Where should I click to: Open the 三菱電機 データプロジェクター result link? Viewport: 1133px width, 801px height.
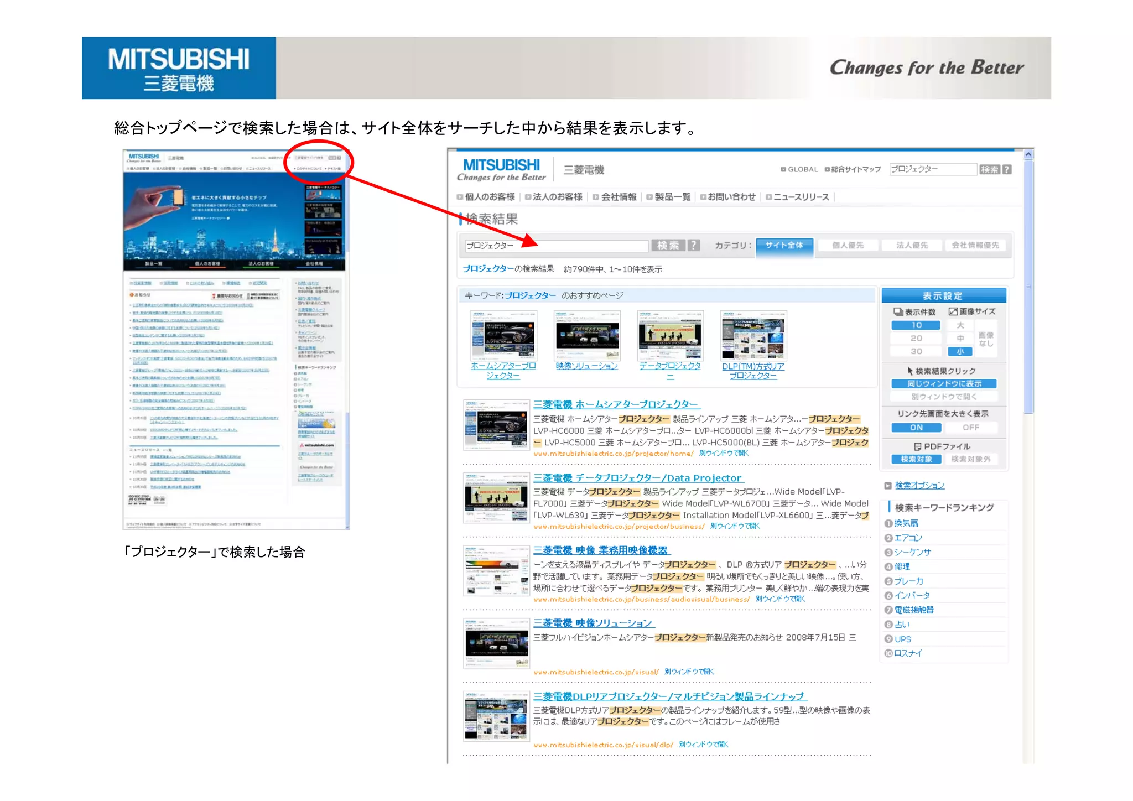click(x=637, y=478)
